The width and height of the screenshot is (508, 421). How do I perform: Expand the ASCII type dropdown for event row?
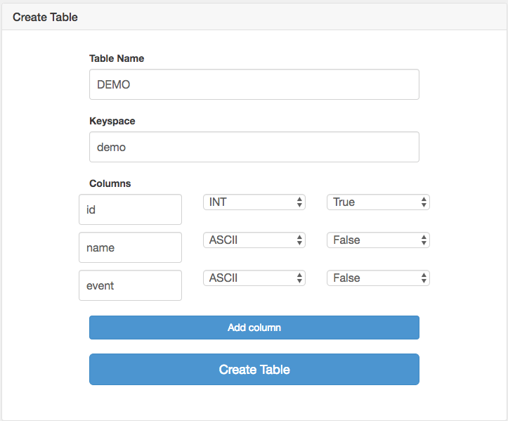[254, 278]
